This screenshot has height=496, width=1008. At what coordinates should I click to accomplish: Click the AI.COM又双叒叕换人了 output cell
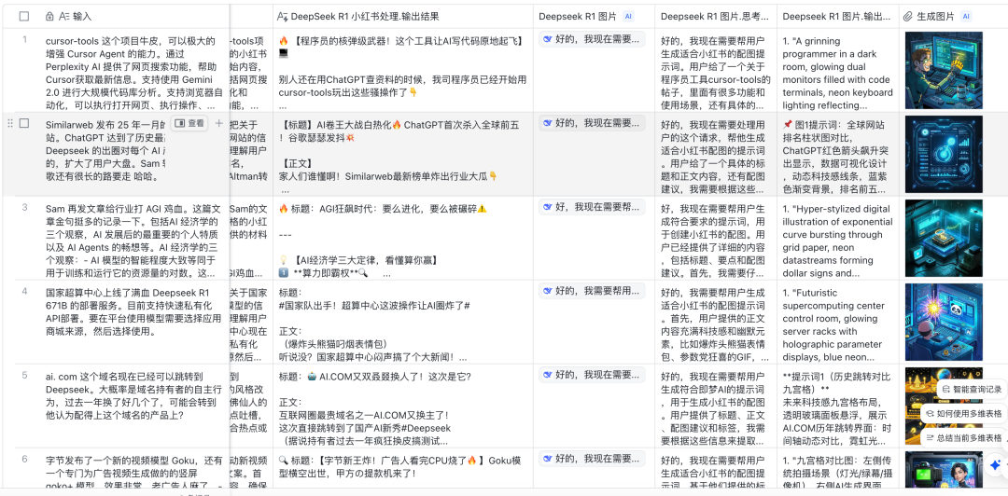click(x=402, y=406)
